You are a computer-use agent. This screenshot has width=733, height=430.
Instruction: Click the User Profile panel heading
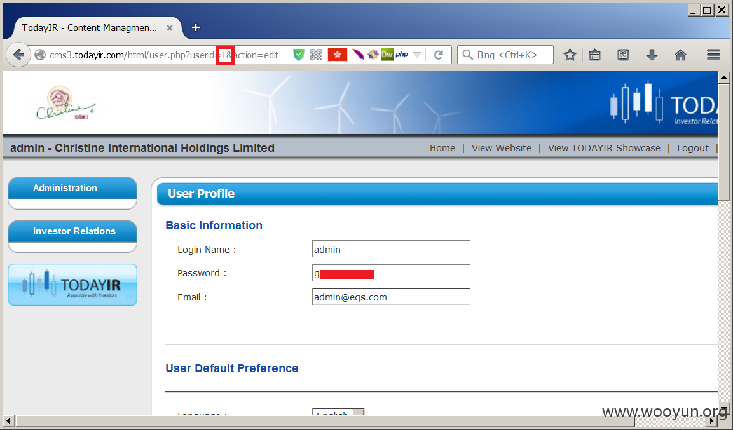pyautogui.click(x=201, y=194)
